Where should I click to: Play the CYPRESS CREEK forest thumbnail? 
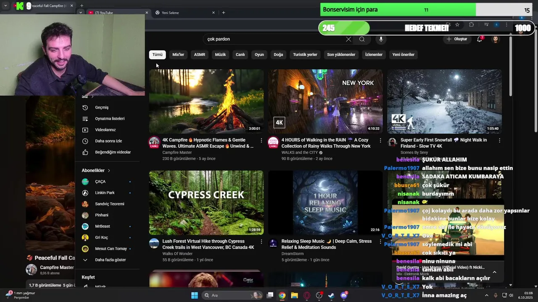206,203
